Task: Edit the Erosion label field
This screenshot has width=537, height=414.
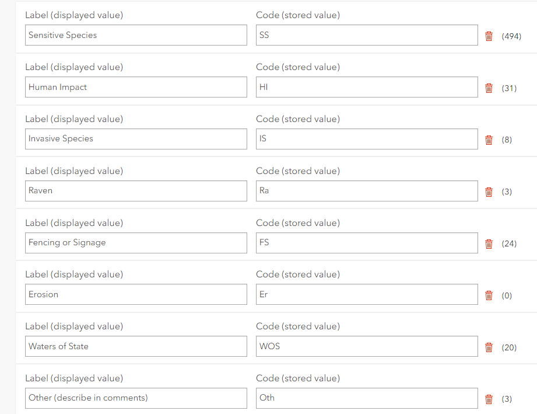Action: [x=135, y=294]
